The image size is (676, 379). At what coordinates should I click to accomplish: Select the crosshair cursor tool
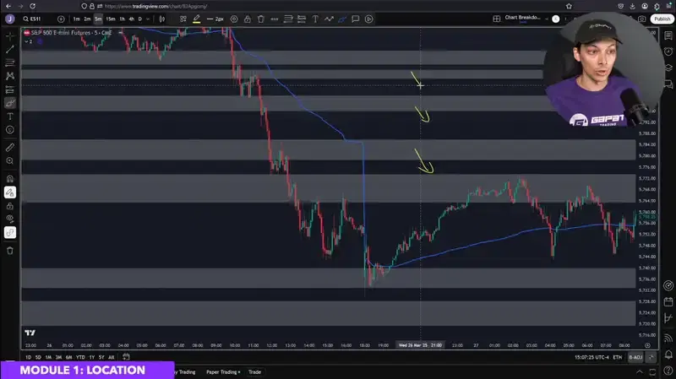tap(10, 36)
